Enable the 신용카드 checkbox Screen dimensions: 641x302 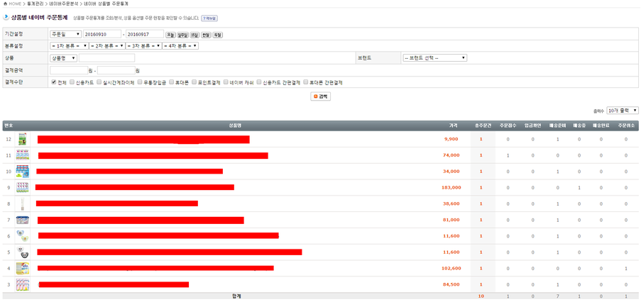pyautogui.click(x=71, y=82)
